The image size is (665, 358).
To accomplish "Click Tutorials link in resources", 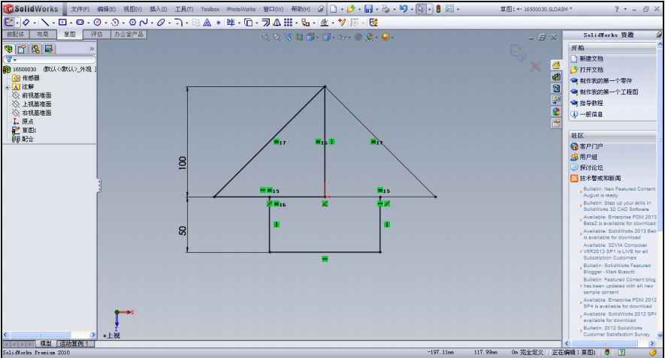I will coord(591,103).
